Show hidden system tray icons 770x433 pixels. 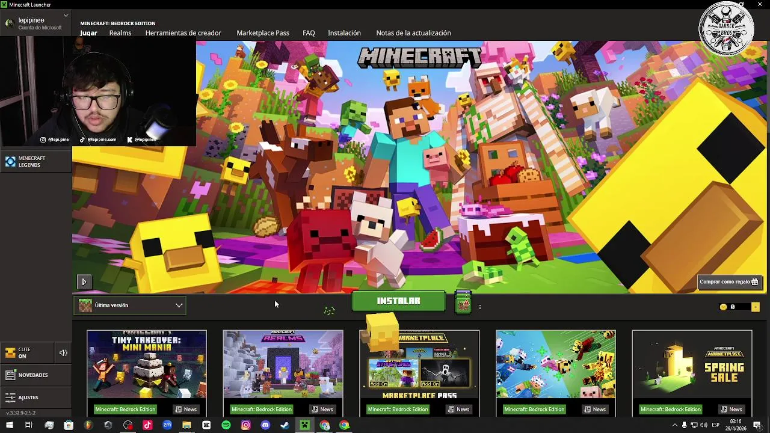(674, 425)
